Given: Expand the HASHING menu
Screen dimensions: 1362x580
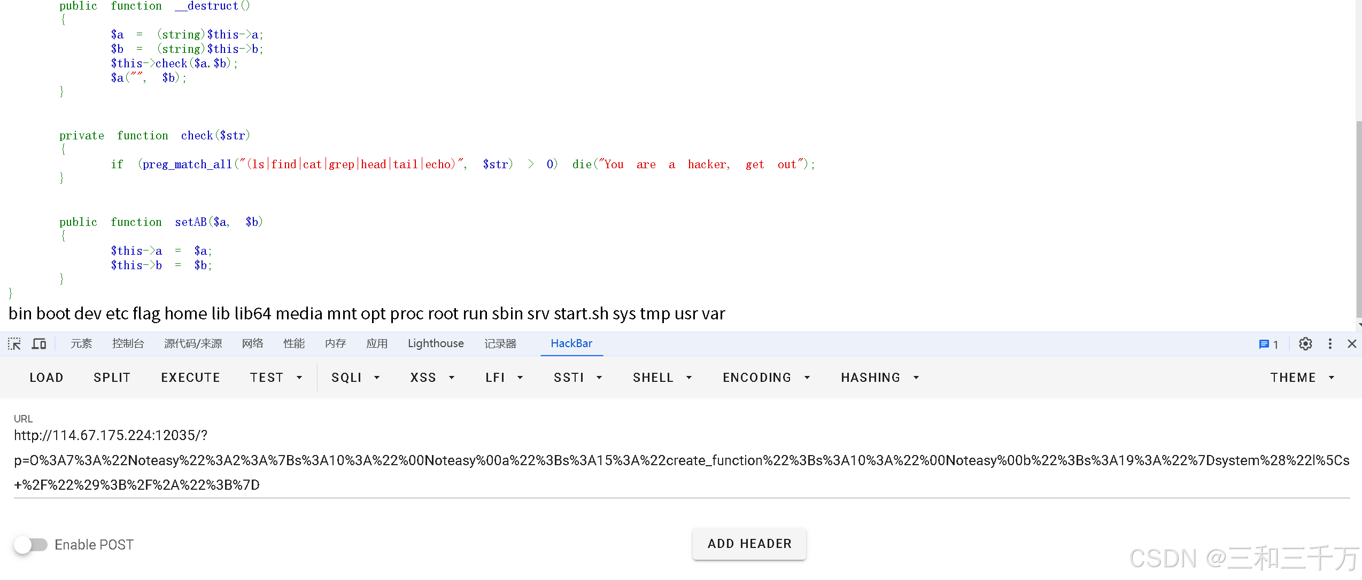Looking at the screenshot, I should point(879,378).
